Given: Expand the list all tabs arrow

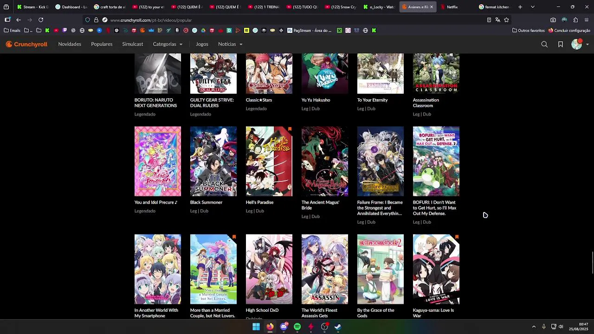Looking at the screenshot, I should point(533,7).
